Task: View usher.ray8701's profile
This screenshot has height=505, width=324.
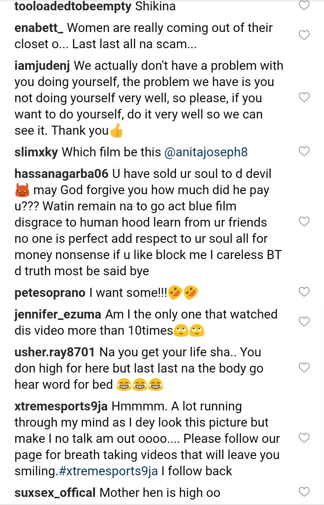Action: [54, 352]
